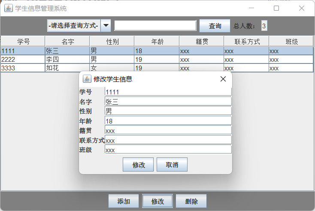Select the age cell 18 in the table

[157, 51]
